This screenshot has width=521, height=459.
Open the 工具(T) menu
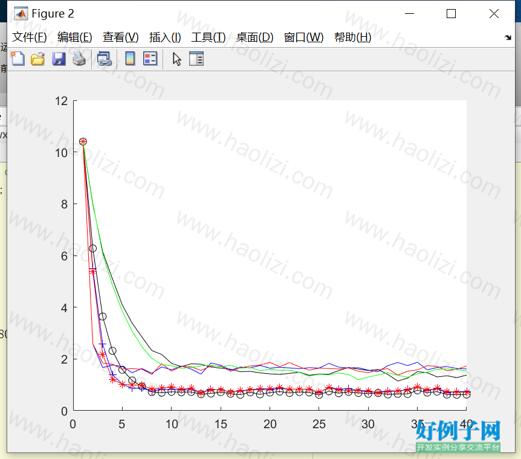pos(209,37)
